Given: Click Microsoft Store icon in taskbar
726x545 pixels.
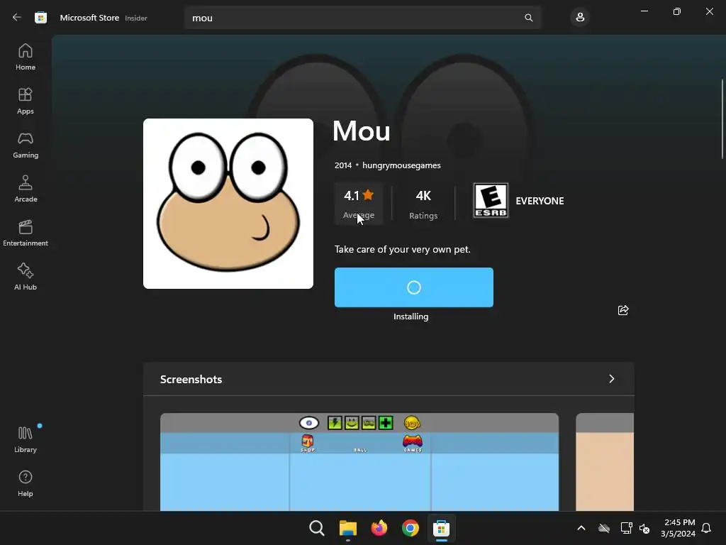Looking at the screenshot, I should pyautogui.click(x=441, y=528).
